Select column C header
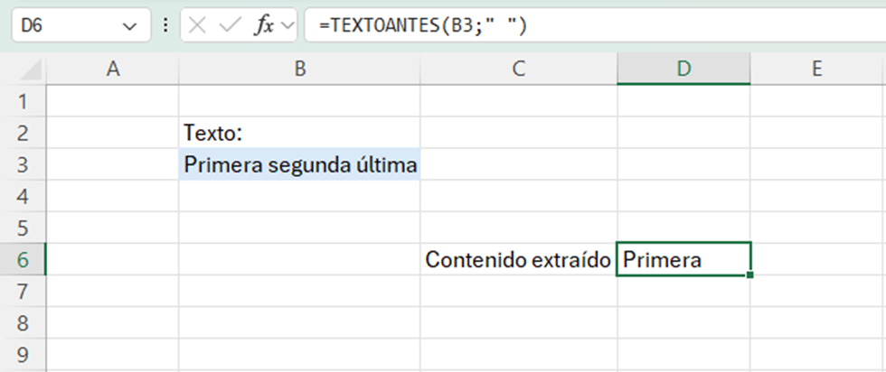This screenshot has width=886, height=372. [x=518, y=68]
